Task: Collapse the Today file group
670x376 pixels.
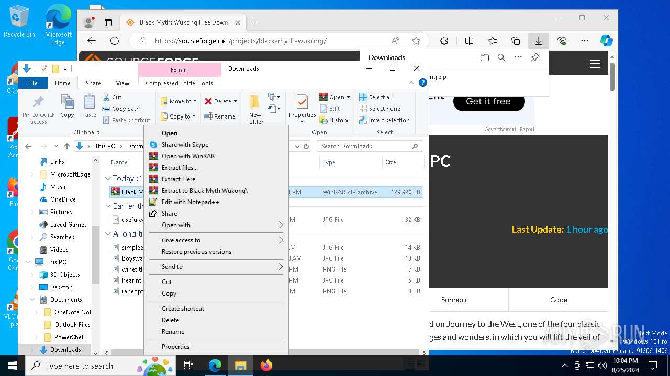Action: coord(108,179)
